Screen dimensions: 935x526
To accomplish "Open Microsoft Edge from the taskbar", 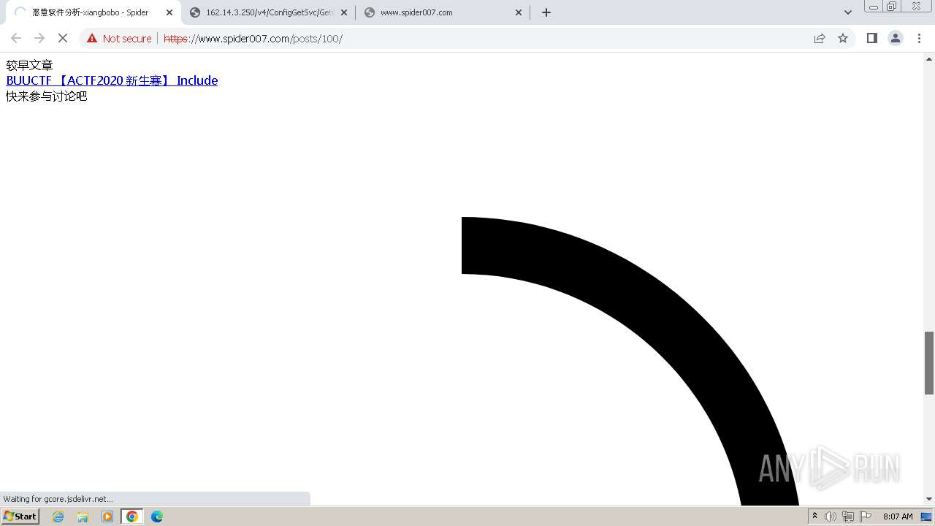I will [x=157, y=517].
